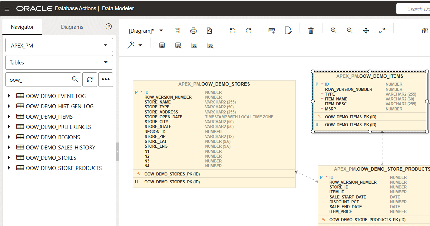
Task: Click SALE_START_DATE column in STORE_PRODUCTS
Action: pos(348,197)
